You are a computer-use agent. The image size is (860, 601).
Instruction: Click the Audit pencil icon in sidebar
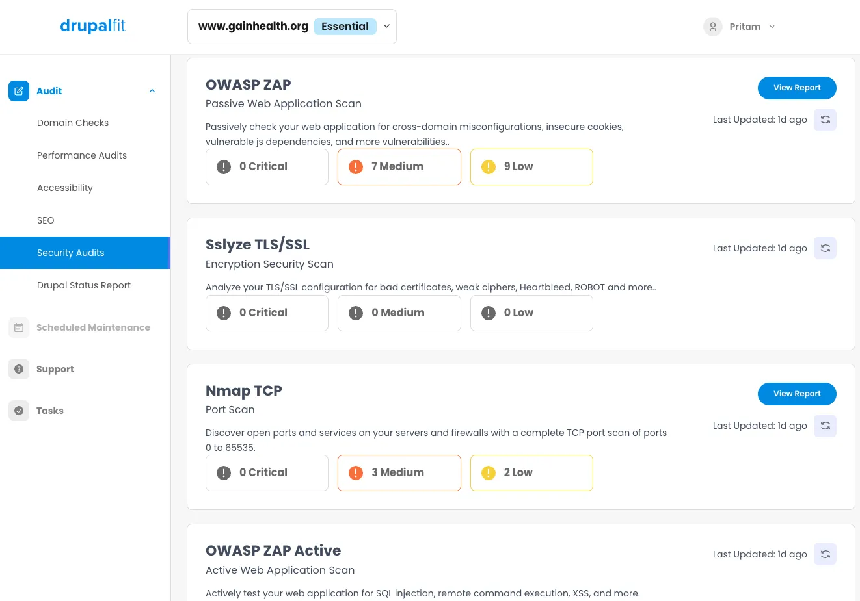tap(19, 91)
